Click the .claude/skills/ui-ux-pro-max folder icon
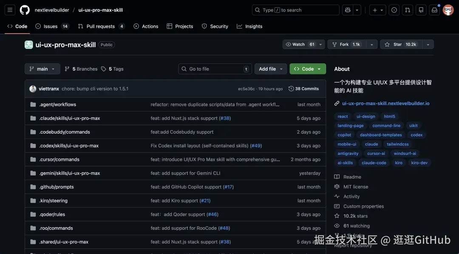 click(x=33, y=118)
